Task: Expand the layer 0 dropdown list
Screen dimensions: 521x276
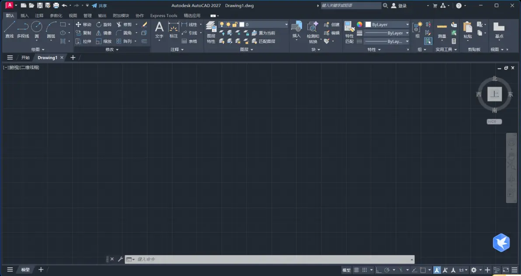Action: click(x=286, y=24)
